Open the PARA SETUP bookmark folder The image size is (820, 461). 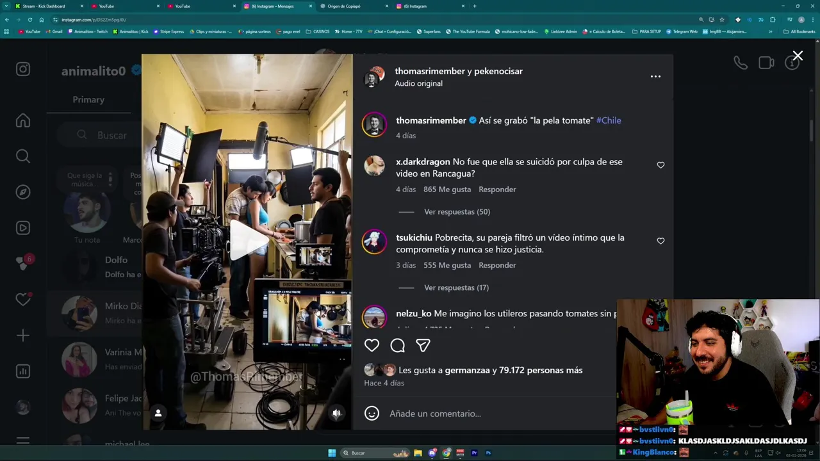(646, 31)
